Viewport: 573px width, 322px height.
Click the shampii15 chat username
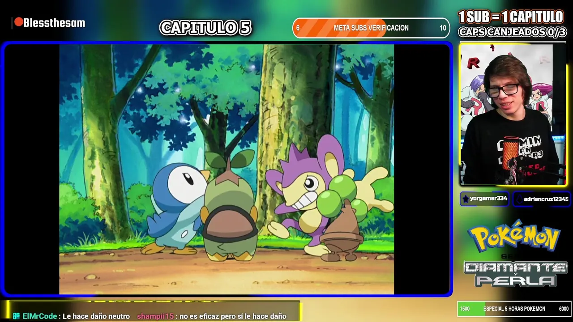(x=155, y=316)
